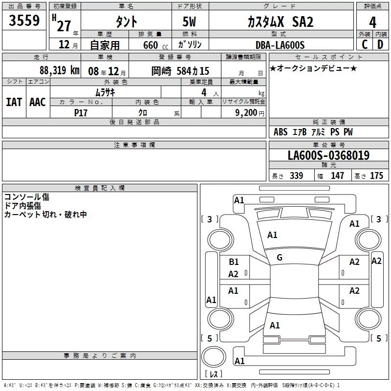
Task: Click the width value 147
Action: [x=337, y=175]
